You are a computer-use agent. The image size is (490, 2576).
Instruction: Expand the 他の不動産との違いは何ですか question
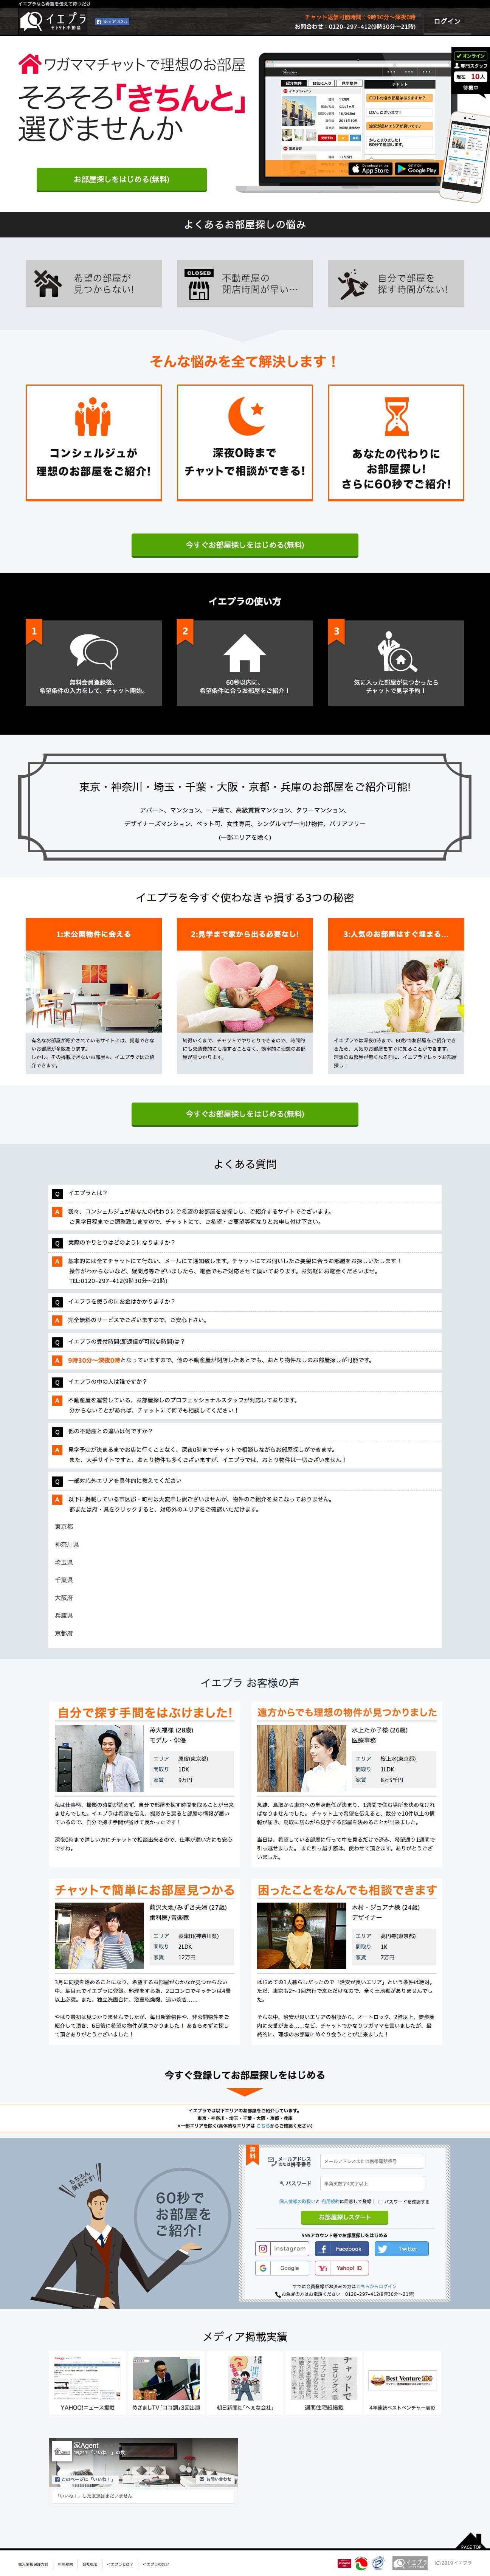(x=110, y=1431)
